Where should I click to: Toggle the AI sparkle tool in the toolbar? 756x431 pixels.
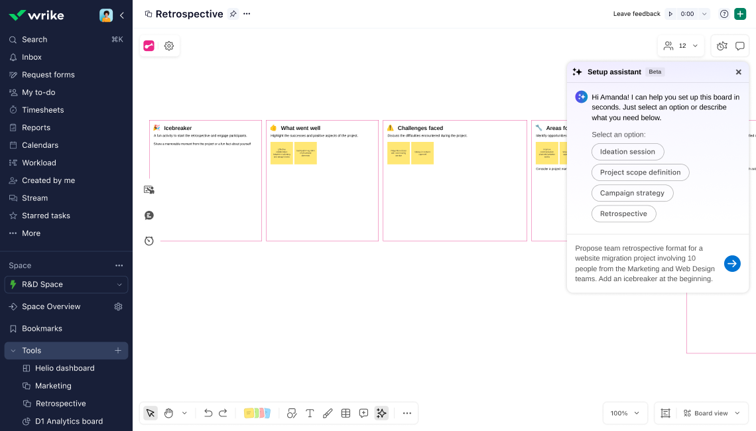381,412
